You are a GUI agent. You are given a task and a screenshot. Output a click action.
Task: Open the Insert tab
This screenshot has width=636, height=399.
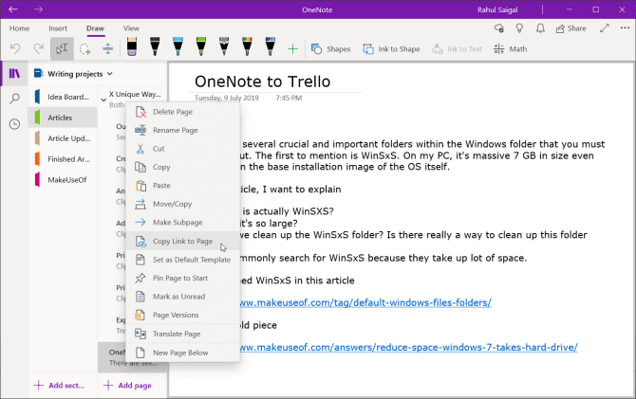(x=58, y=28)
